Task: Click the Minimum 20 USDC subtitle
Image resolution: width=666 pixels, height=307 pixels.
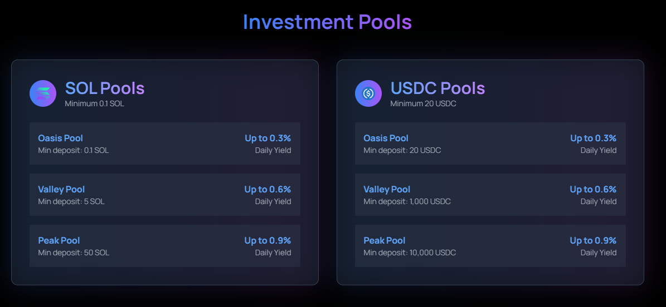Action: pos(424,103)
